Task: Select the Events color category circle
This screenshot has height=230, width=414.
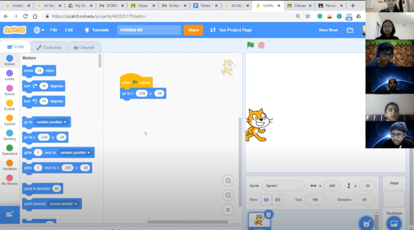Action: click(x=10, y=103)
